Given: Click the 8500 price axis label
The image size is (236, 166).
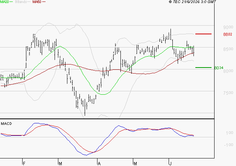Looking at the screenshot, I should pyautogui.click(x=228, y=49).
